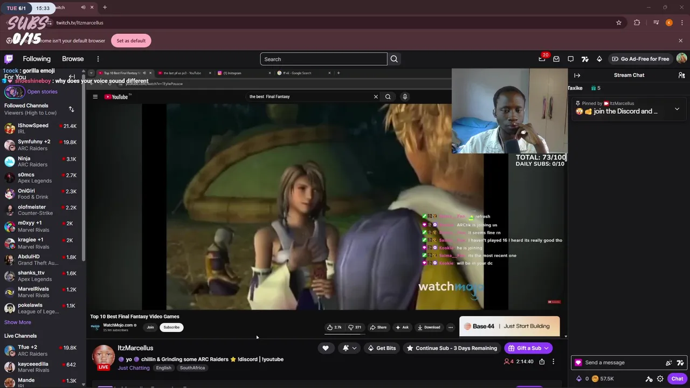Open a new browser tab with plus
This screenshot has height=388, width=690.
pos(105,8)
